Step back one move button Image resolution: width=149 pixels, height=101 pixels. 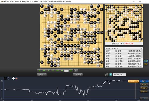(48, 70)
